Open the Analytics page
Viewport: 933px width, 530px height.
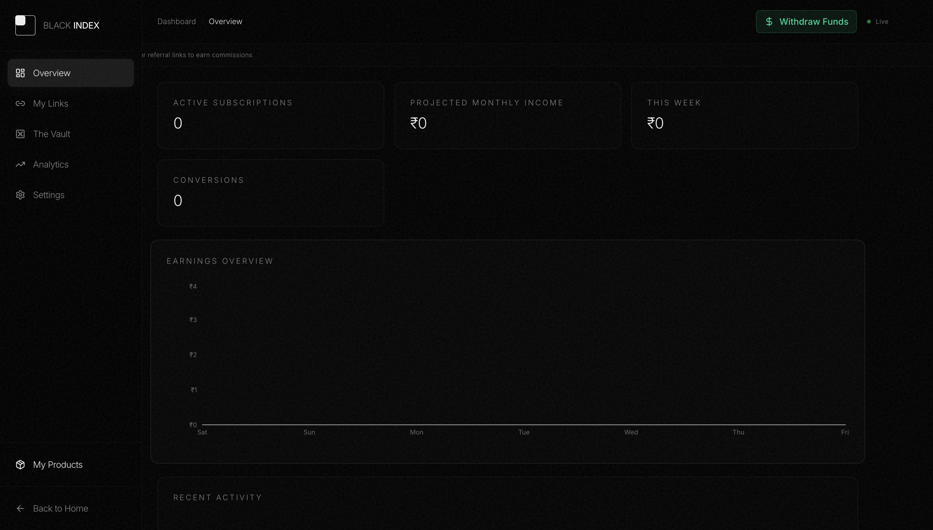pyautogui.click(x=70, y=164)
